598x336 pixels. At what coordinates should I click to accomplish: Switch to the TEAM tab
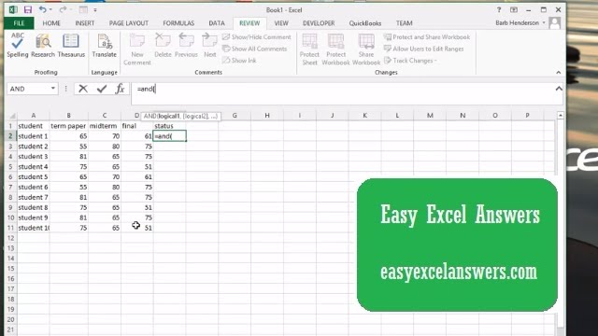pyautogui.click(x=404, y=23)
